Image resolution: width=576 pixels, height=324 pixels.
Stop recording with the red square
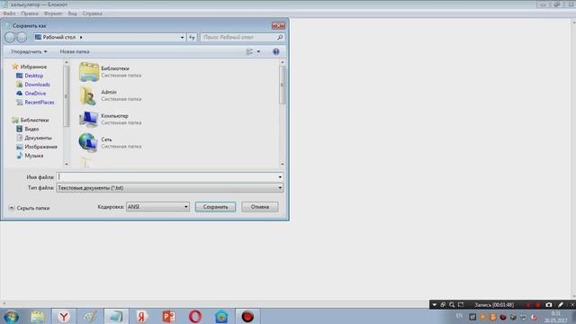[538, 304]
